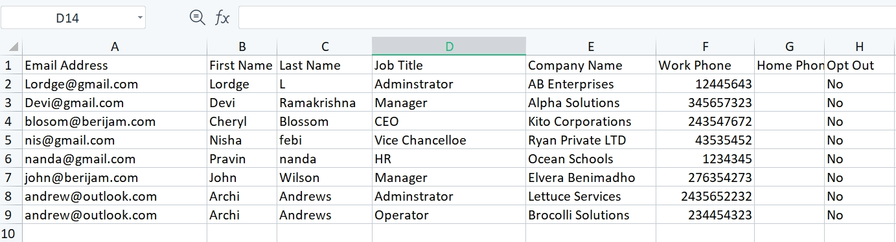Select column F header

pos(705,46)
